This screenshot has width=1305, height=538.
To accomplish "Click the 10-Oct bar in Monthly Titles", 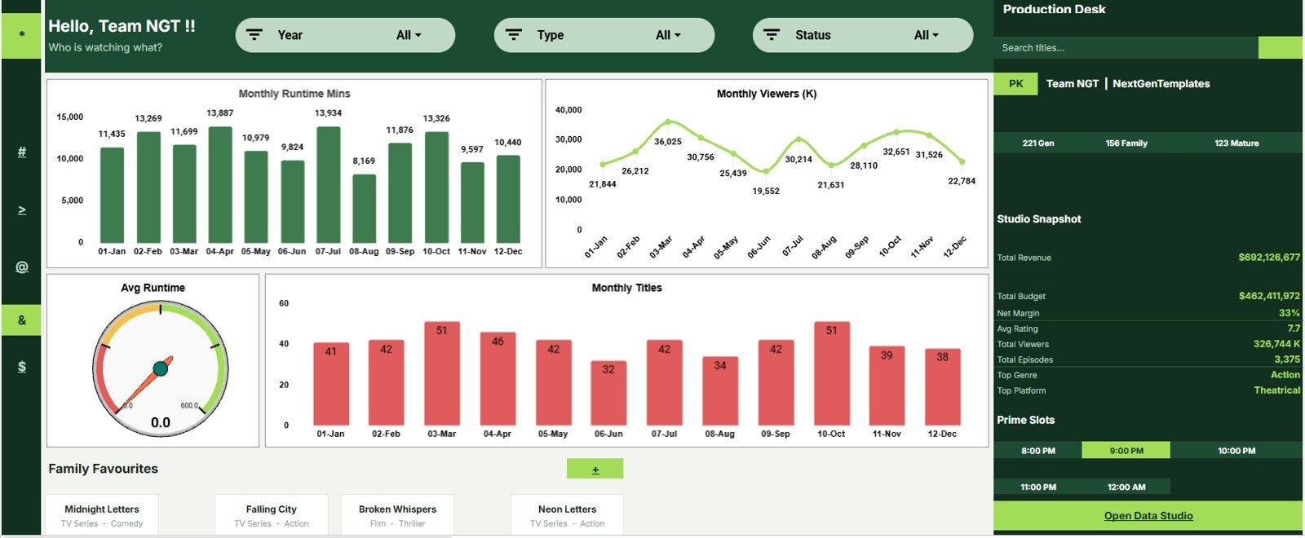I will pos(831,373).
